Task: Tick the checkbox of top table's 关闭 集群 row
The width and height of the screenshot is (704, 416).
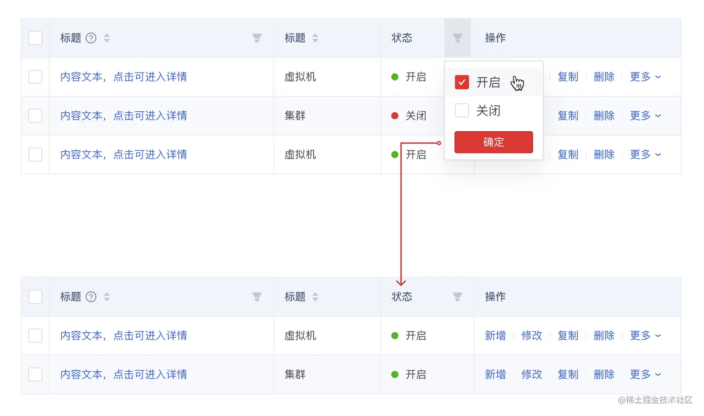Action: [x=35, y=115]
